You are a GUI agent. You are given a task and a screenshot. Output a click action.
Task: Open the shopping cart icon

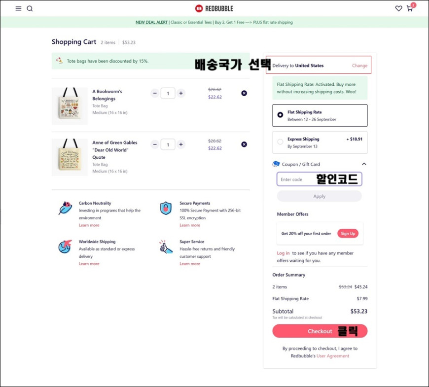click(x=410, y=8)
